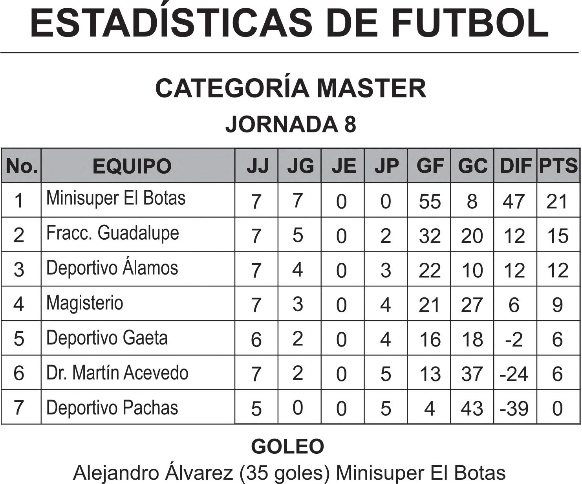Select the 21 points cell

(x=557, y=202)
